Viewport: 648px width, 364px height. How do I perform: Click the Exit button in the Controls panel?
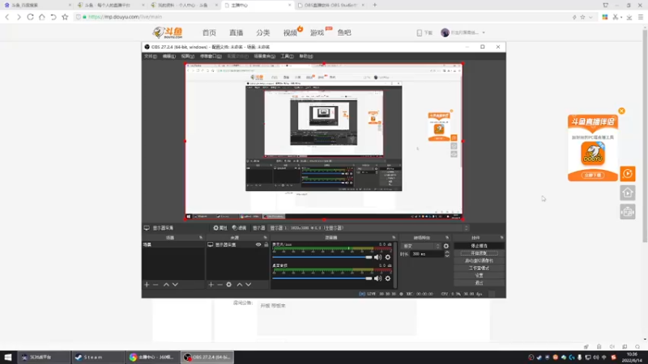point(479,283)
